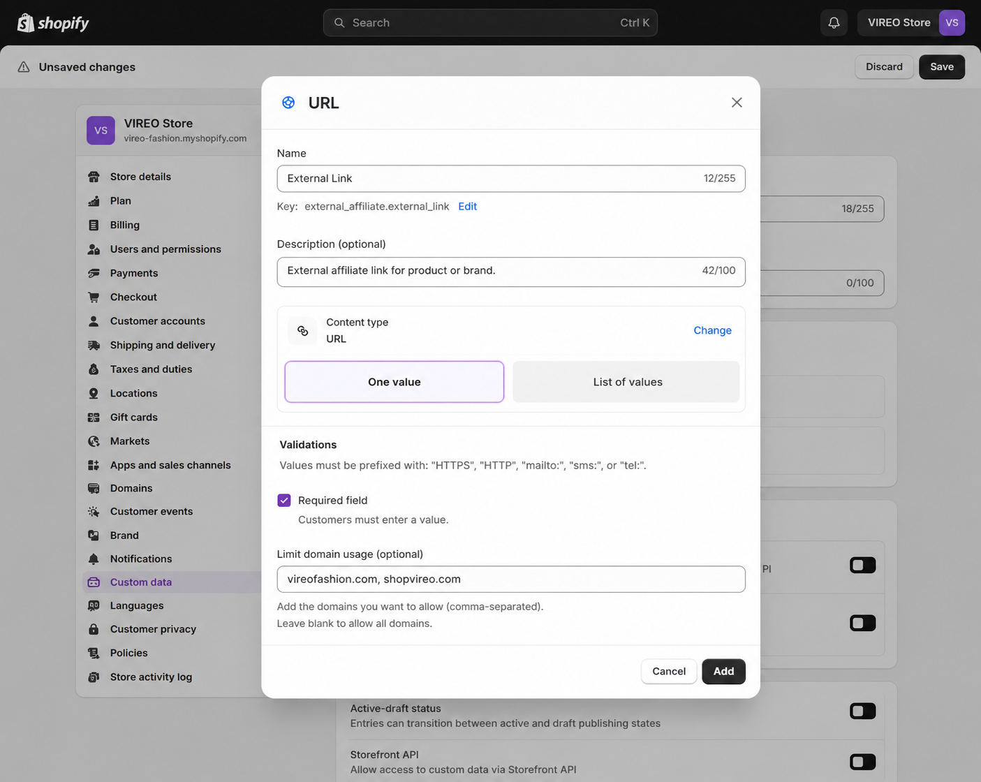Image resolution: width=981 pixels, height=782 pixels.
Task: Click the Shipping and delivery truck icon
Action: tap(94, 345)
